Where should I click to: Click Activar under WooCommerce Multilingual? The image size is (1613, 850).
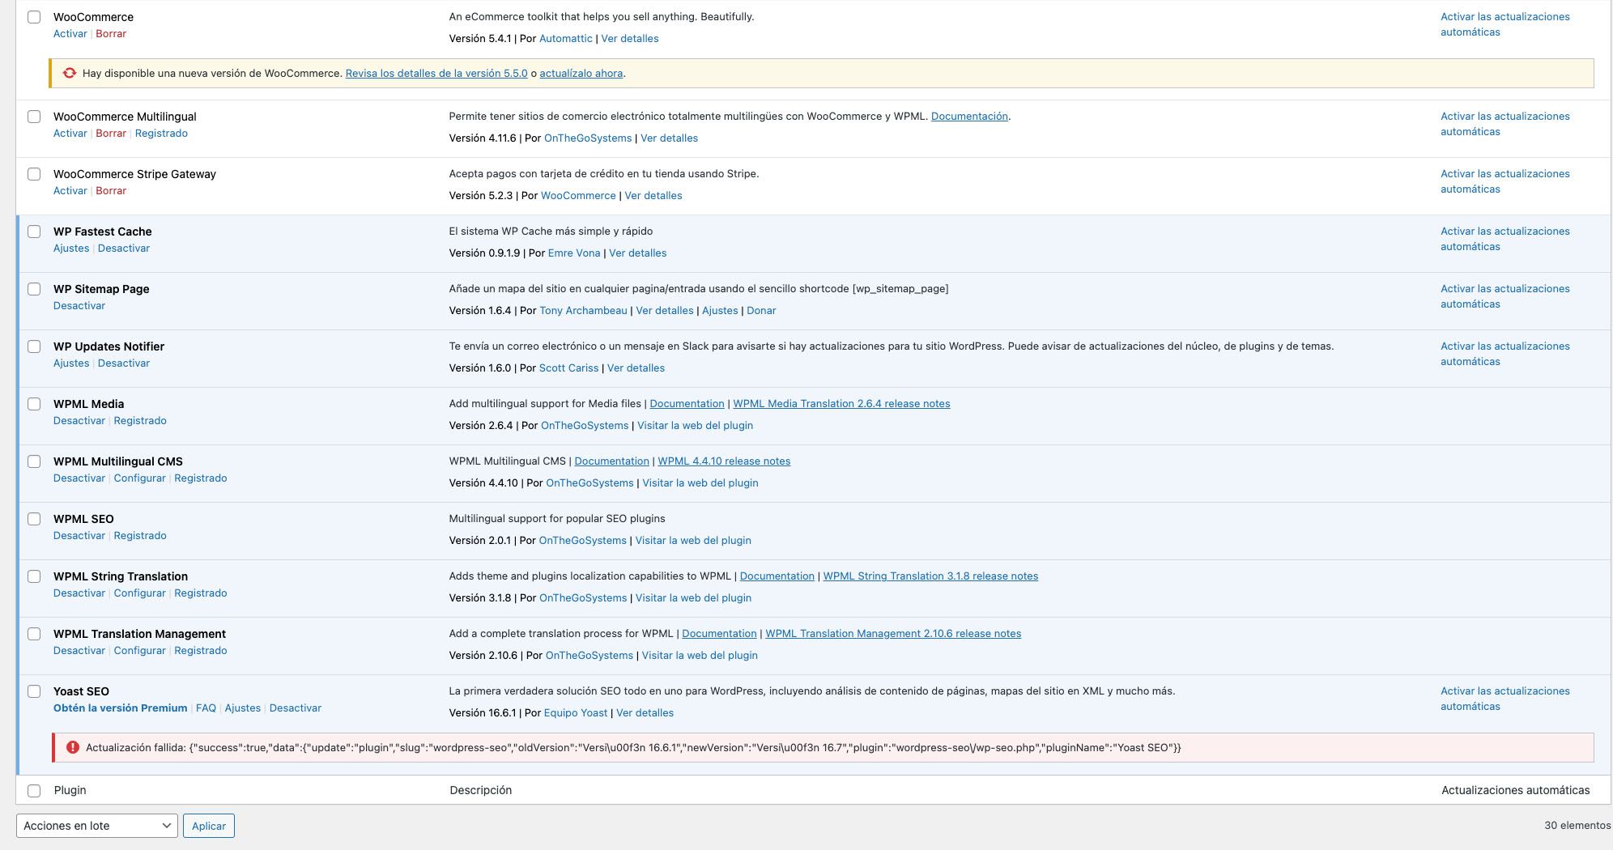[x=70, y=133]
